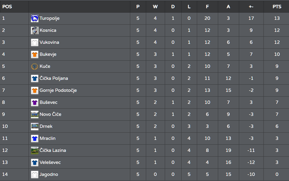
Task: Open the Jagodno team link
Action: point(49,175)
